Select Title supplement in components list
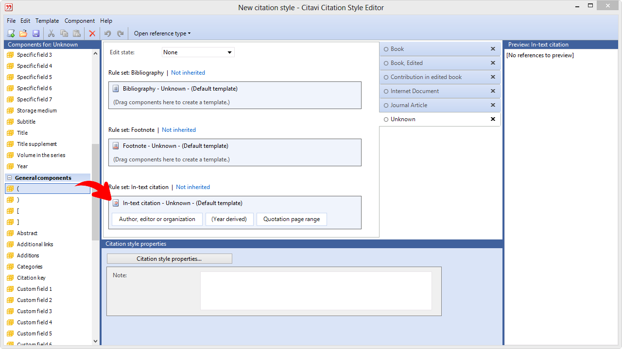Viewport: 622px width, 349px height. pyautogui.click(x=37, y=144)
